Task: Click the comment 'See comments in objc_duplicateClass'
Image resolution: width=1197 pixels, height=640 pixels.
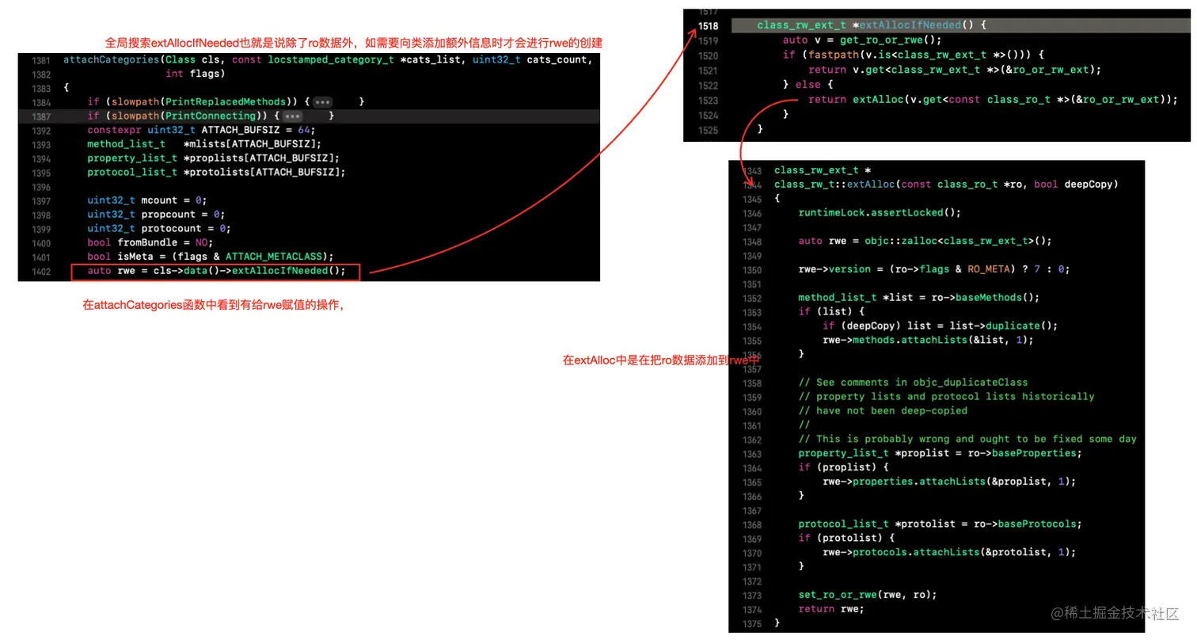Action: tap(913, 383)
